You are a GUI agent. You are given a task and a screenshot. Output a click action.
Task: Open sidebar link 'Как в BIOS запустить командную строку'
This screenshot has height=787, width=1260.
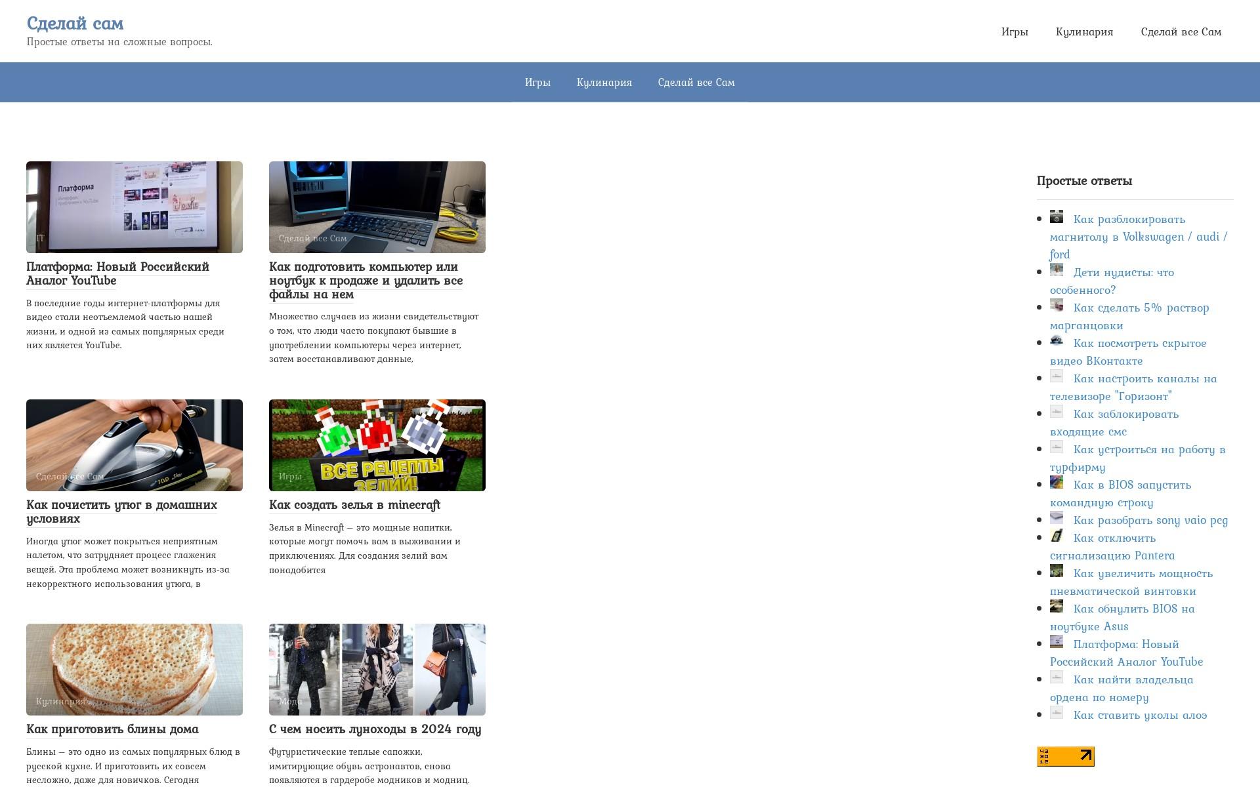1121,493
